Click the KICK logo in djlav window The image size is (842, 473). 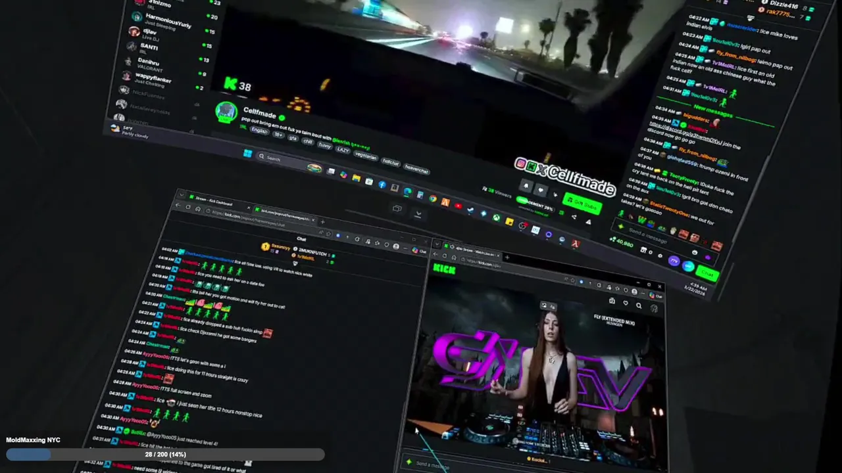[445, 269]
